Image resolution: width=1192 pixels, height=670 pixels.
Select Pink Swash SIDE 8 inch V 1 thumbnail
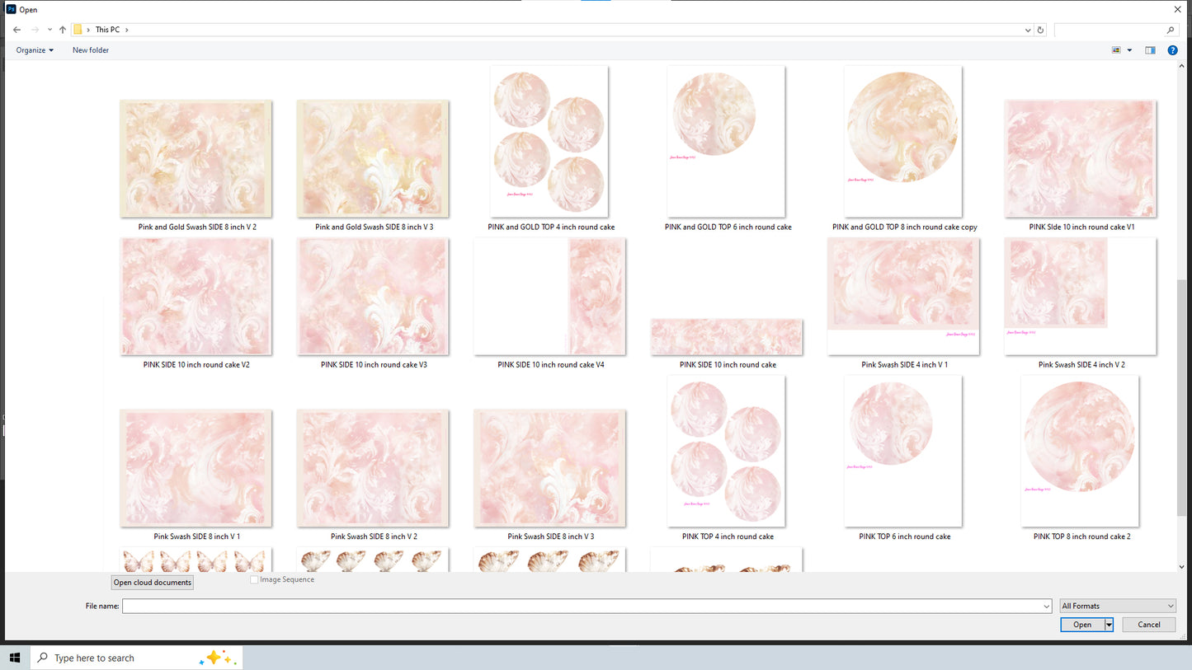[196, 468]
